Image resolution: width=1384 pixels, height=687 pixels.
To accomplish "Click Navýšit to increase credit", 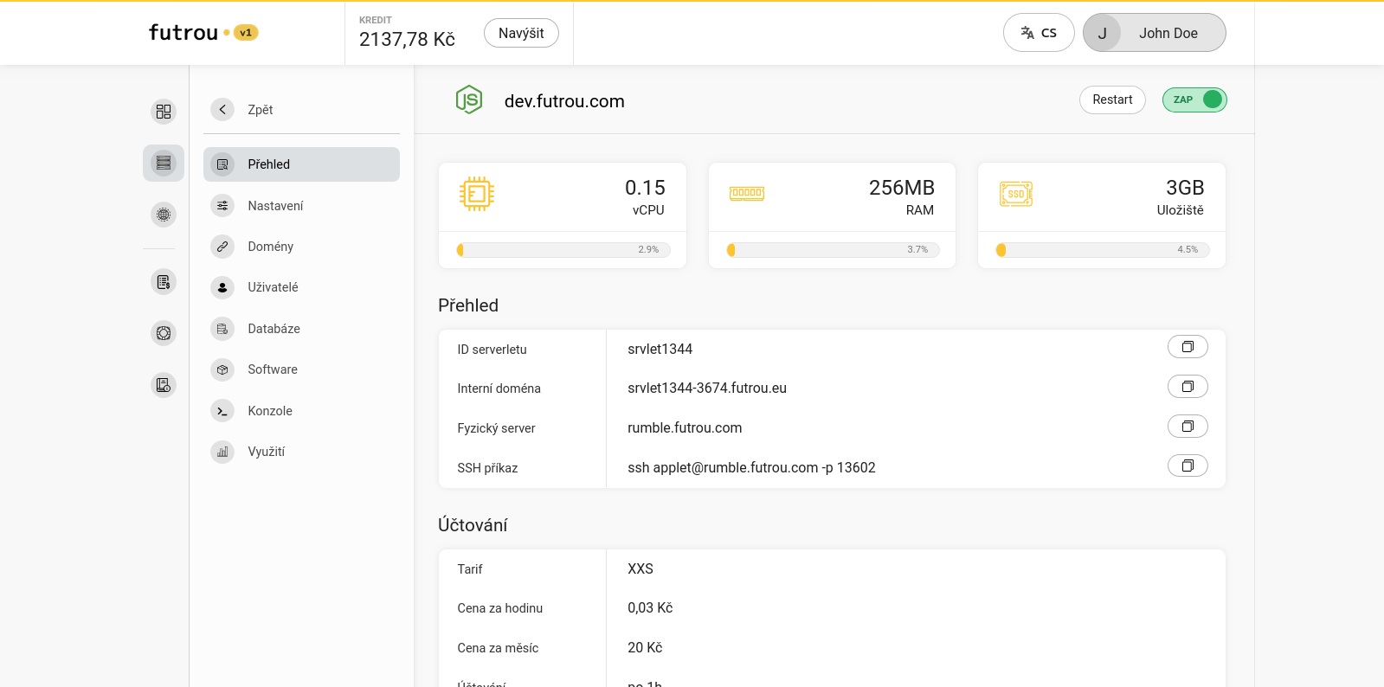I will point(521,33).
